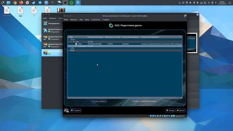Click the Опции монтирования column header
The width and height of the screenshot is (233, 131).
[150, 37]
